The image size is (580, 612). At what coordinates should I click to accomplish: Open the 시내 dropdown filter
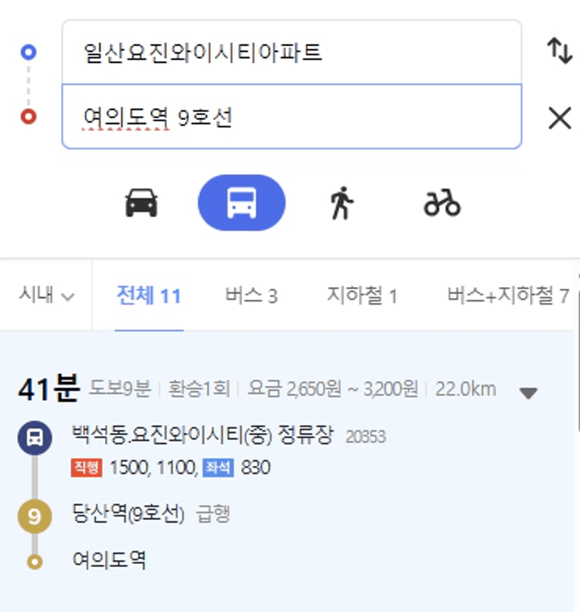coord(46,295)
